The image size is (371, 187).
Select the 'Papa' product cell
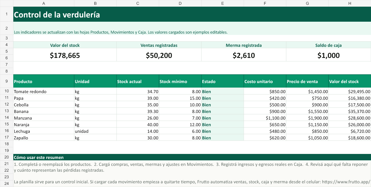pos(44,98)
